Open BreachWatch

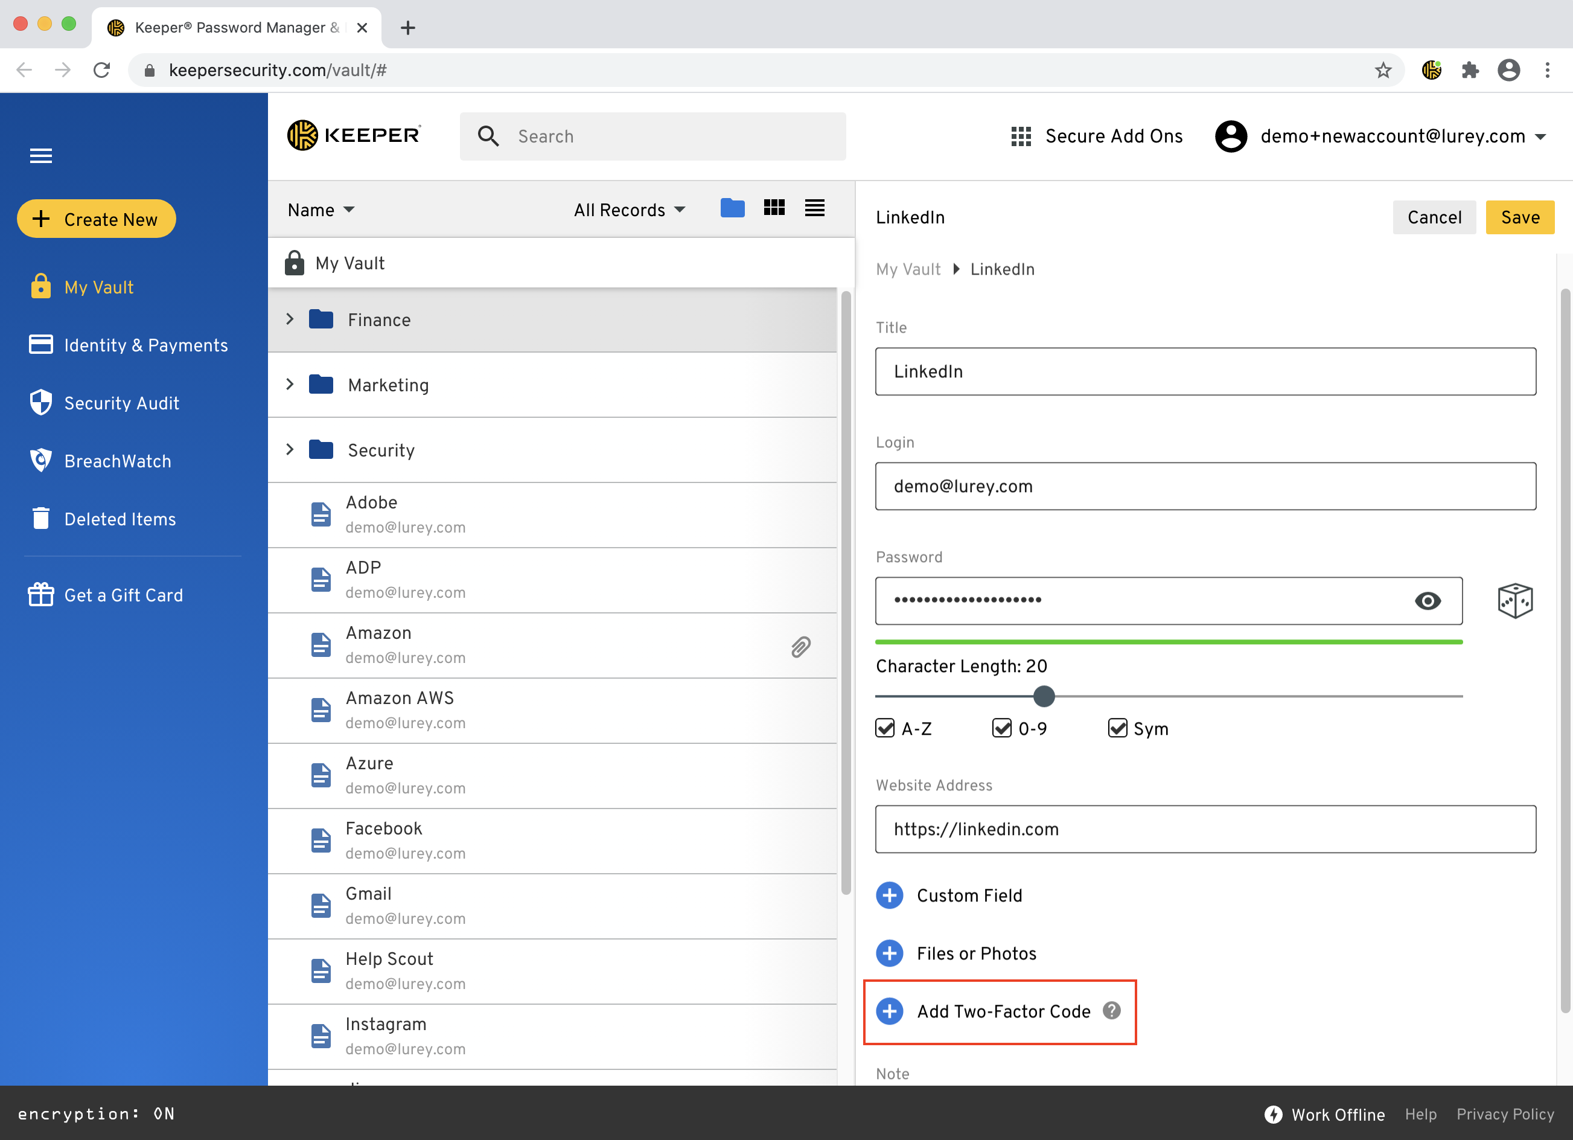tap(100, 461)
